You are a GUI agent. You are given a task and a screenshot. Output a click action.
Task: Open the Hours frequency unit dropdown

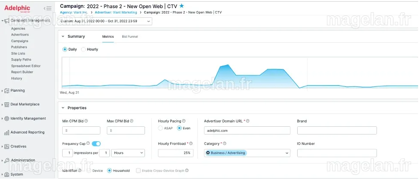128,153
